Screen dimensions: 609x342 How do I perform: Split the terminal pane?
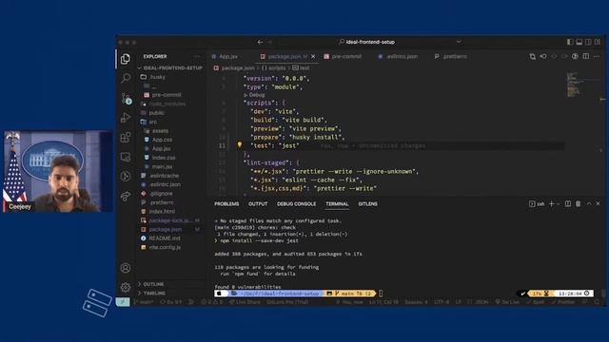coord(568,203)
